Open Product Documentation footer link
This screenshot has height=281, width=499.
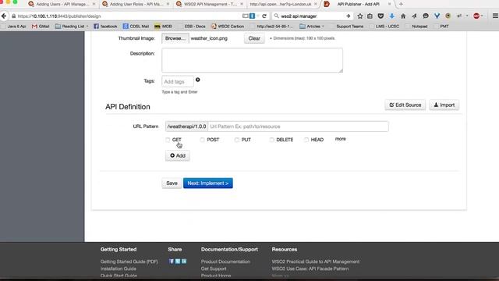(225, 261)
